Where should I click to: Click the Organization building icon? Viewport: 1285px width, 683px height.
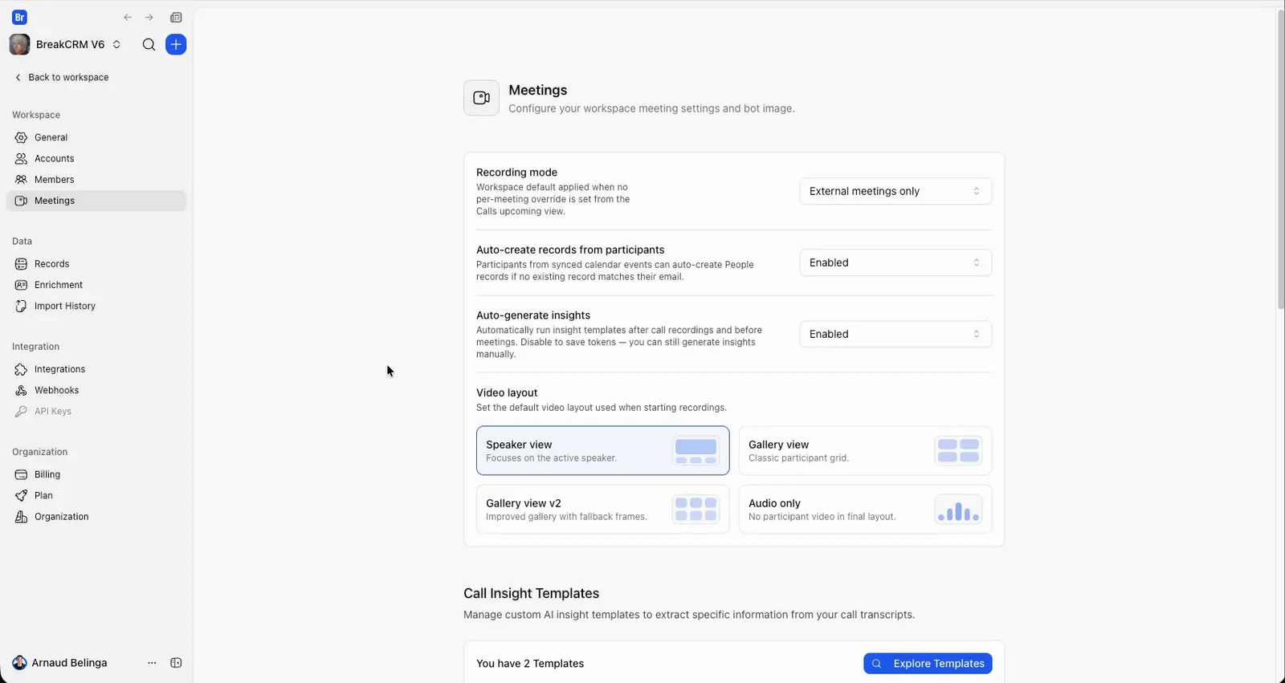click(x=21, y=517)
